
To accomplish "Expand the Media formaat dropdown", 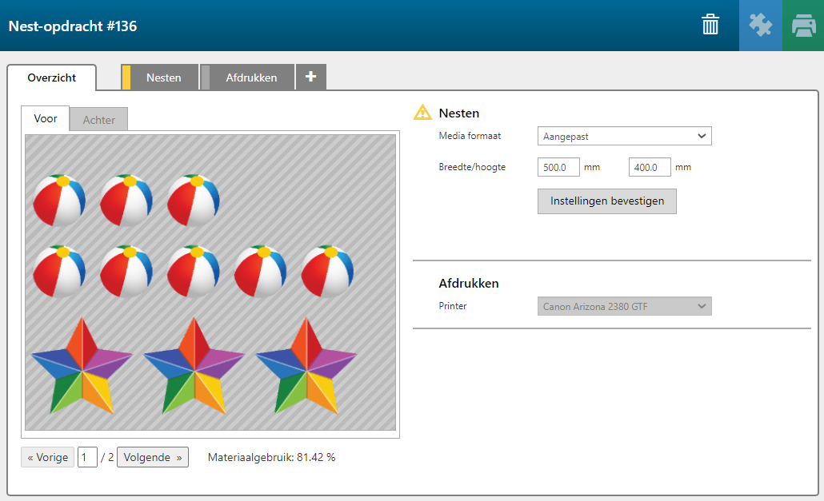I will tap(624, 137).
